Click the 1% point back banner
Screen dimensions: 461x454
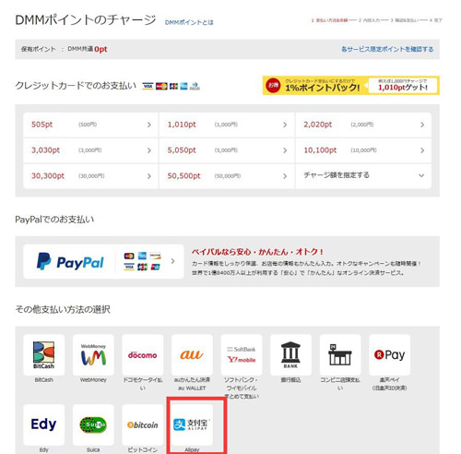(351, 86)
